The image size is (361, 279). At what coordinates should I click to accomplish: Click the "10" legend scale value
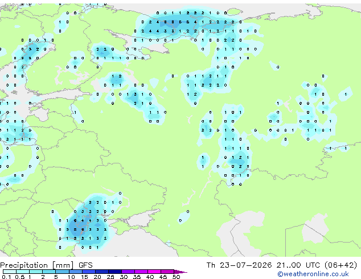point(71,277)
